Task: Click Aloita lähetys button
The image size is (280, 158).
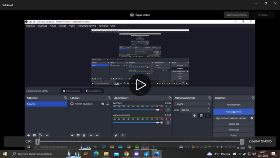Action: point(234,105)
